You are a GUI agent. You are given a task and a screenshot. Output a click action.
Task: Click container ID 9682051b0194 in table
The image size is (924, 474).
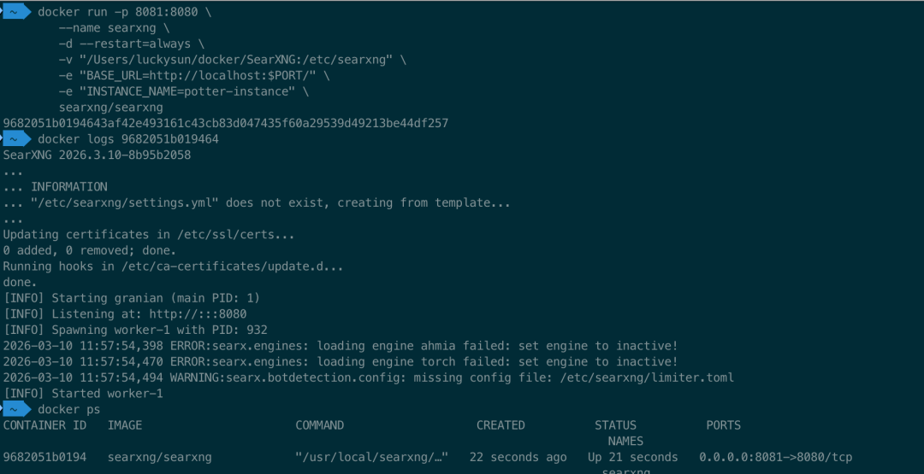click(44, 457)
